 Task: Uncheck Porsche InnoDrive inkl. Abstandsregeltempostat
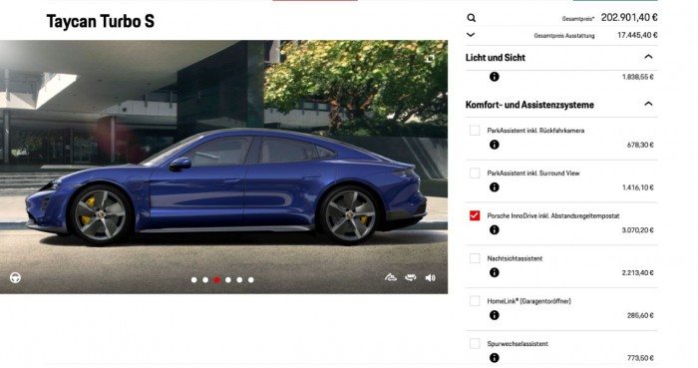(475, 215)
